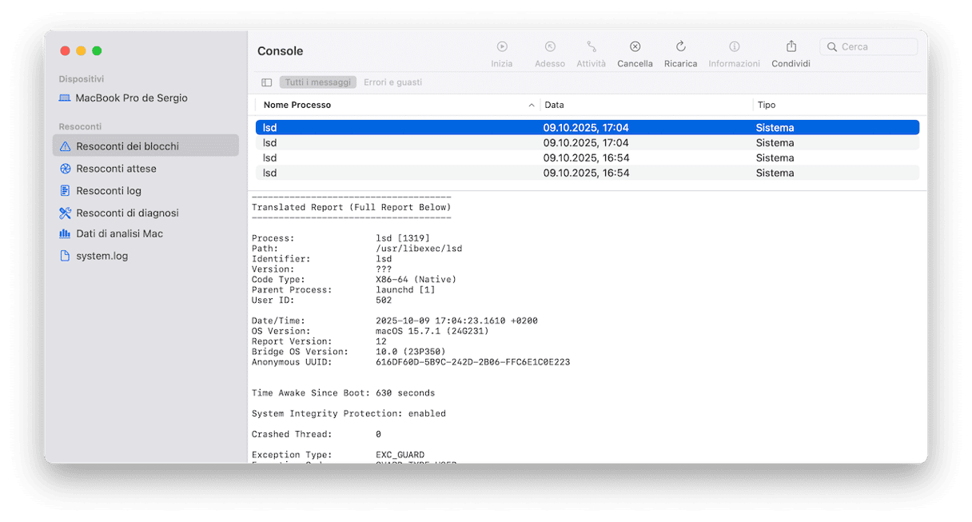Image resolution: width=972 pixels, height=522 pixels.
Task: Open Resoconti attese in the sidebar
Action: (x=116, y=169)
